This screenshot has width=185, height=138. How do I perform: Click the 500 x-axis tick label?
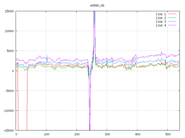point(168,134)
